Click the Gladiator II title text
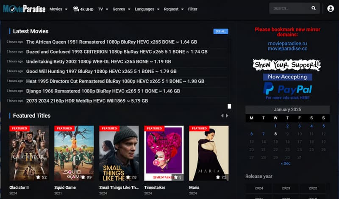 [x=19, y=187]
